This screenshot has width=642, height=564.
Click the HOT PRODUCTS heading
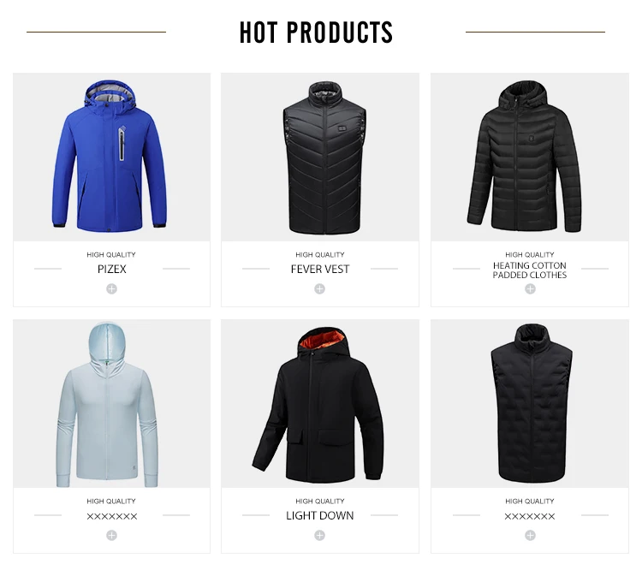point(316,33)
